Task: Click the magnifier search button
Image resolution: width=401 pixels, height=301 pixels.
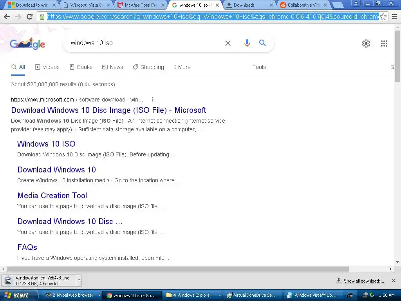Action: (262, 43)
